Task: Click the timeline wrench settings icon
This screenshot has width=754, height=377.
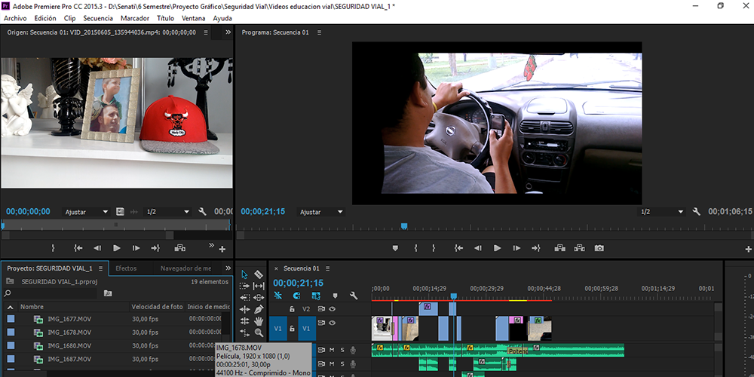Action: click(x=354, y=296)
